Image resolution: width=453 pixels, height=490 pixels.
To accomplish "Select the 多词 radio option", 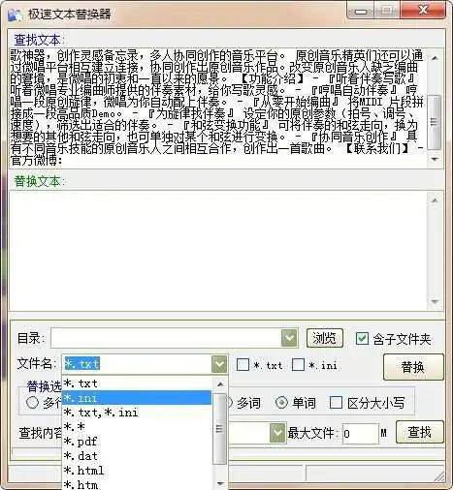I will 230,403.
